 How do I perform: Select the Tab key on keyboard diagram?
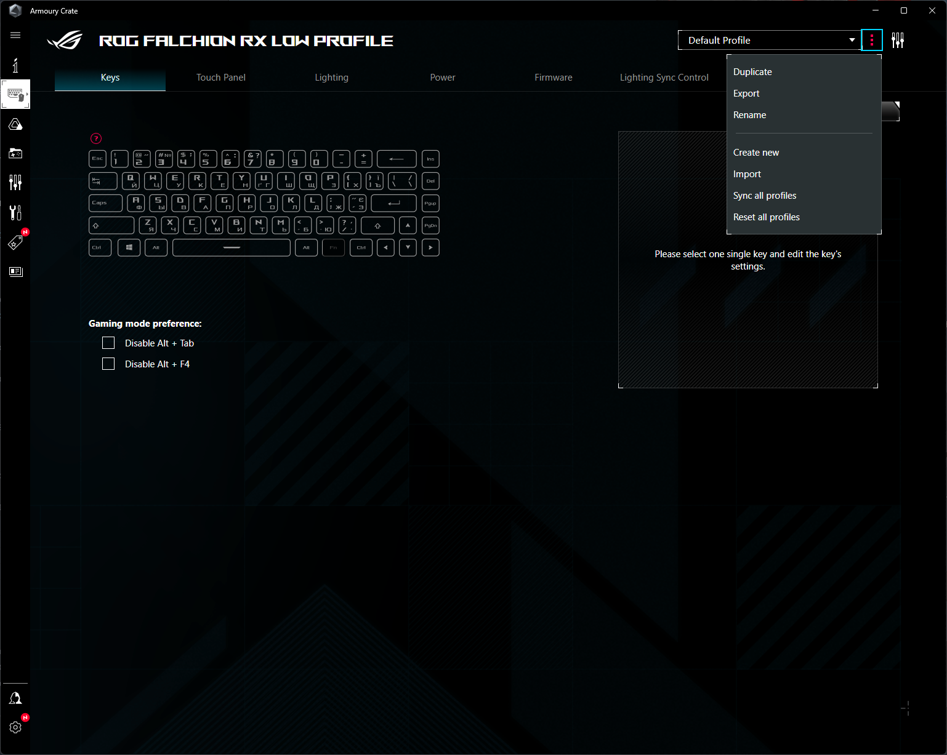pyautogui.click(x=103, y=181)
